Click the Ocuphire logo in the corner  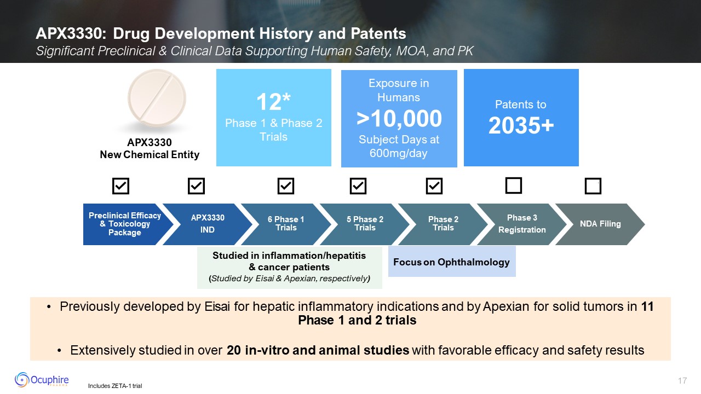point(41,379)
